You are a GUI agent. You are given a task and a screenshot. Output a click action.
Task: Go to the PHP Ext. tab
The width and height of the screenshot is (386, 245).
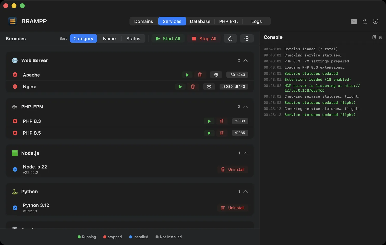click(x=228, y=21)
